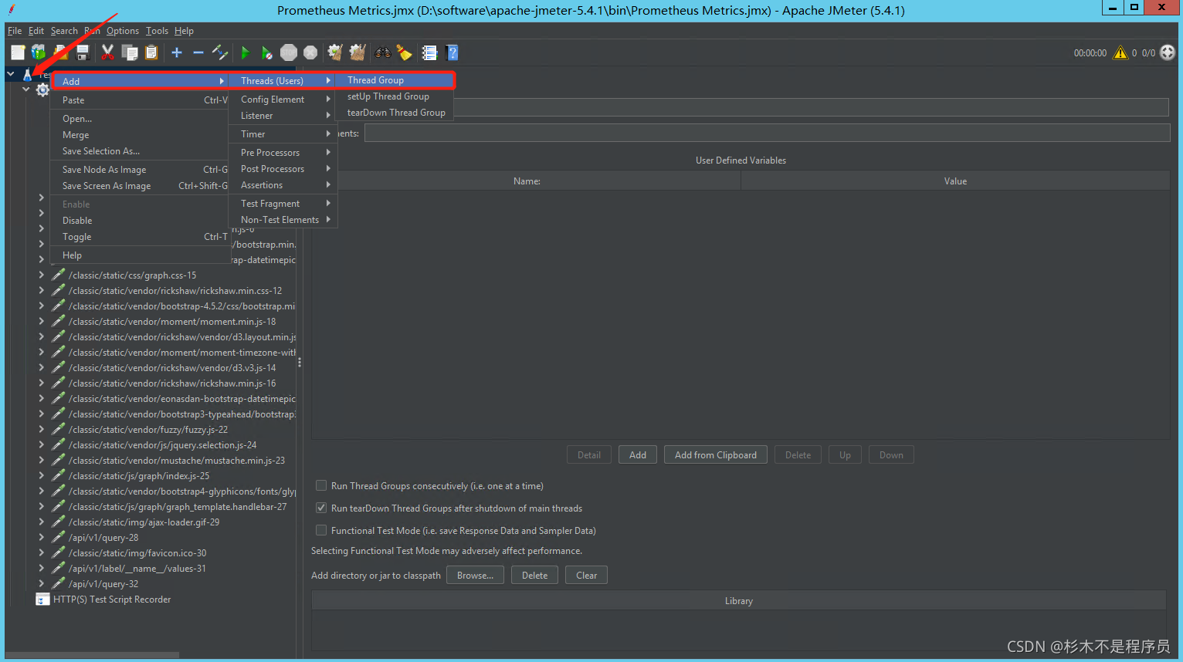Open the Assertions submenu

coord(283,185)
